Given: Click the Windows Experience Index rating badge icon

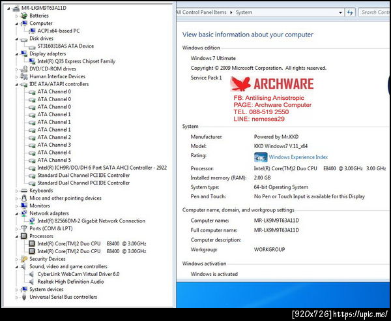Looking at the screenshot, I should (261, 157).
